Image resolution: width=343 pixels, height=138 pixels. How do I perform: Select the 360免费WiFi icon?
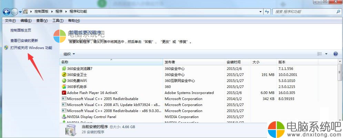pyautogui.click(x=64, y=81)
